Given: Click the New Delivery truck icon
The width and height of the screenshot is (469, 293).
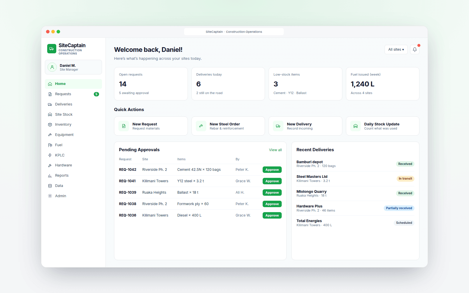Looking at the screenshot, I should tap(278, 126).
